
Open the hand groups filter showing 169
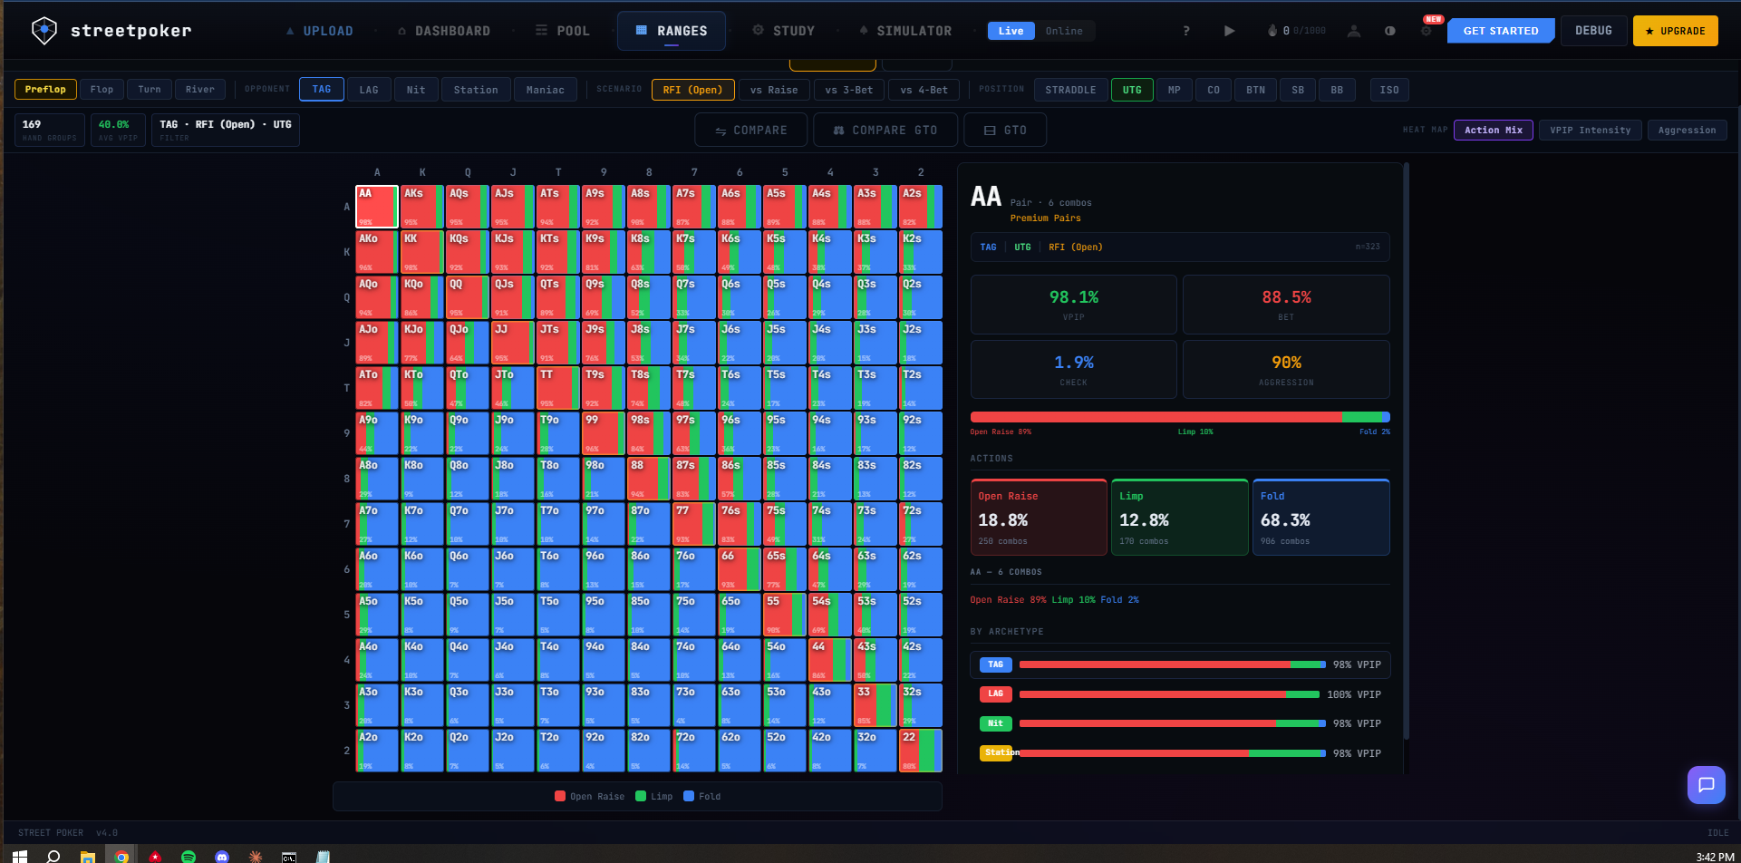click(49, 129)
